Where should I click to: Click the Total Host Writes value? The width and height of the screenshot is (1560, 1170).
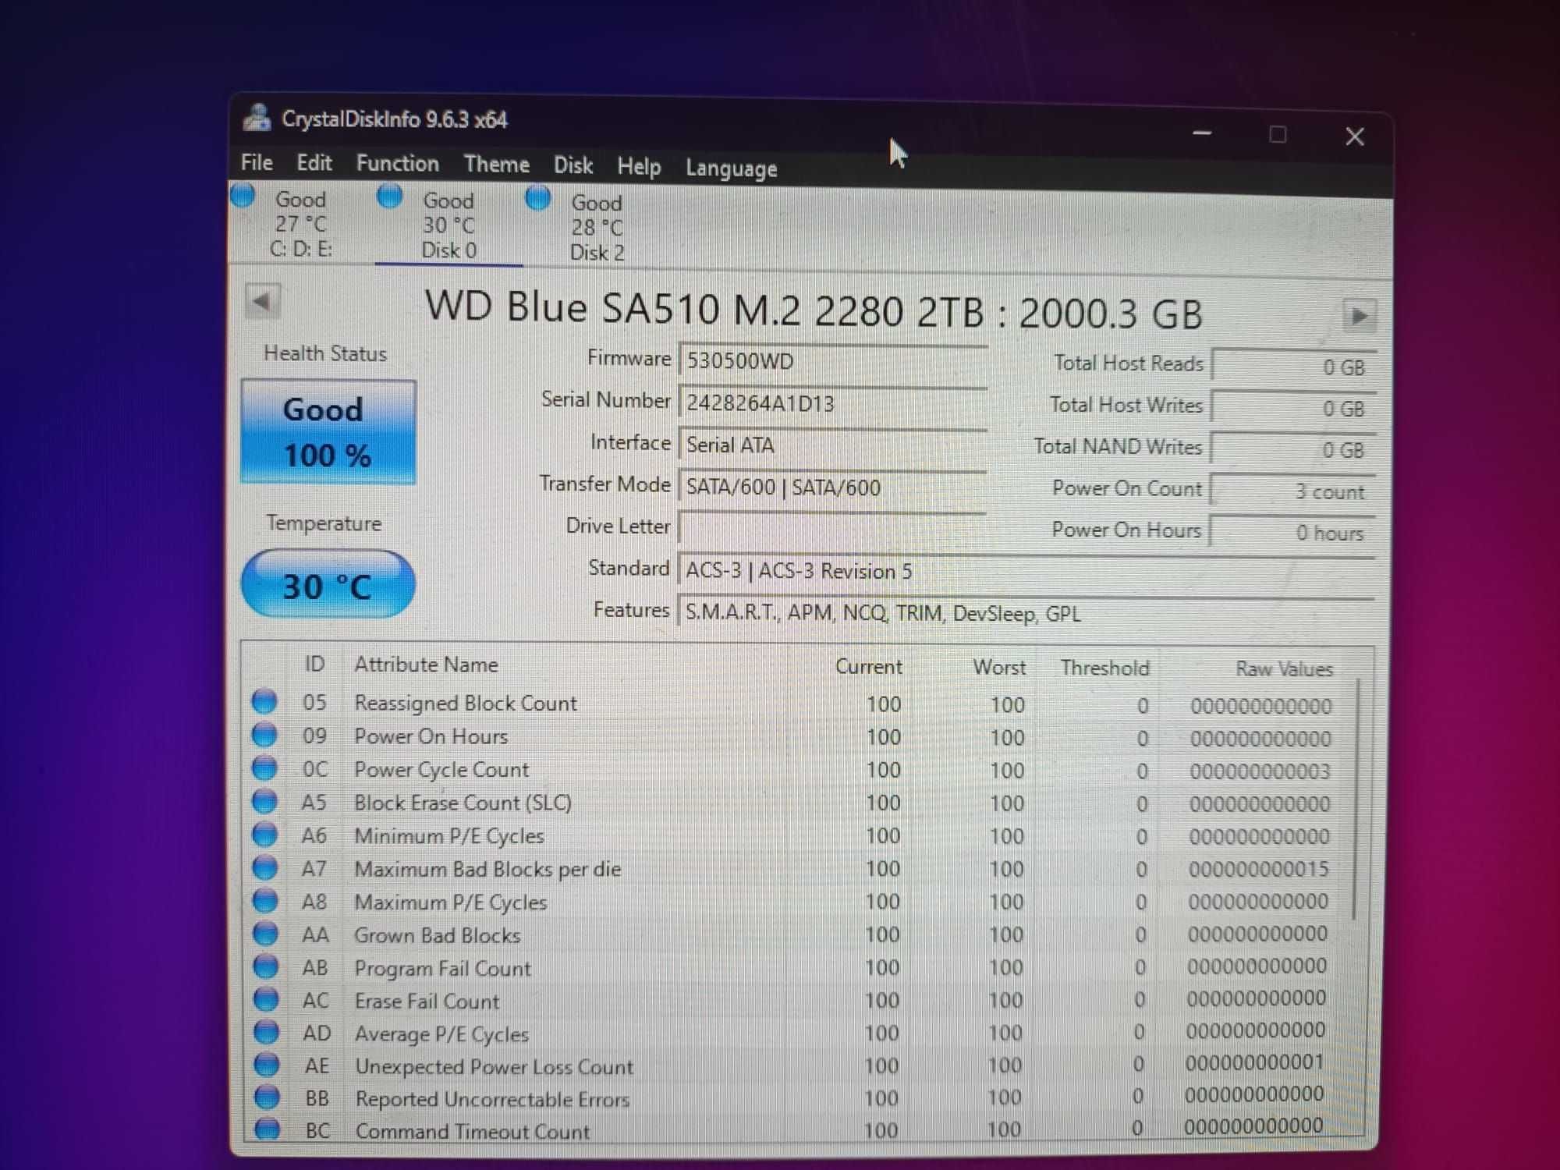[1292, 408]
